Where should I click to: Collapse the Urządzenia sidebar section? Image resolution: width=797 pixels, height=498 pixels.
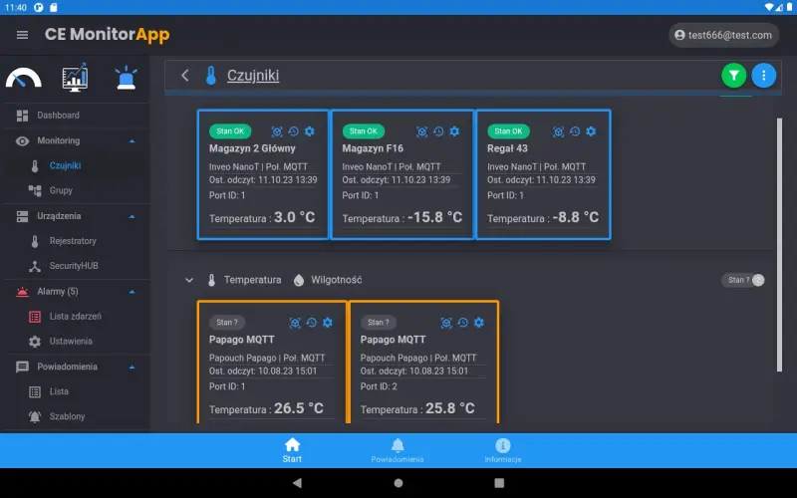133,216
